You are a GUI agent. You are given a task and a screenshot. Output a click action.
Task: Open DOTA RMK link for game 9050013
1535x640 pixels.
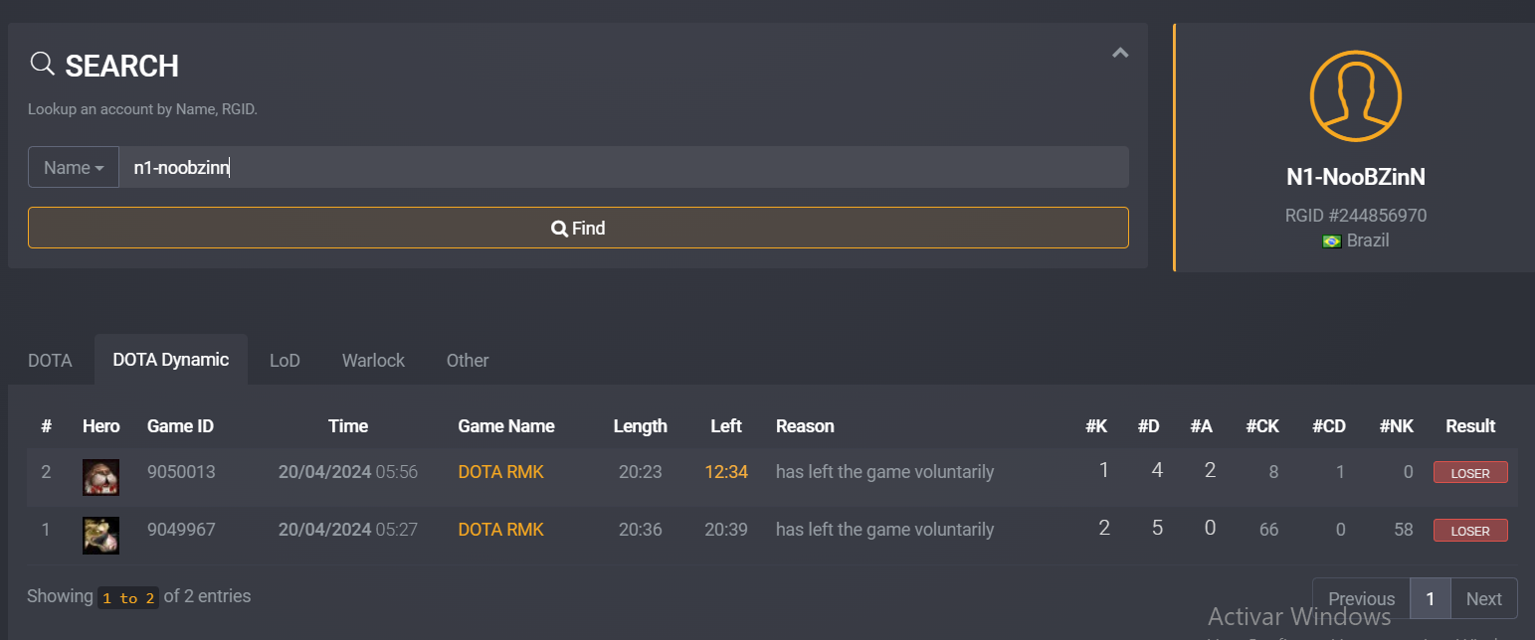click(501, 472)
